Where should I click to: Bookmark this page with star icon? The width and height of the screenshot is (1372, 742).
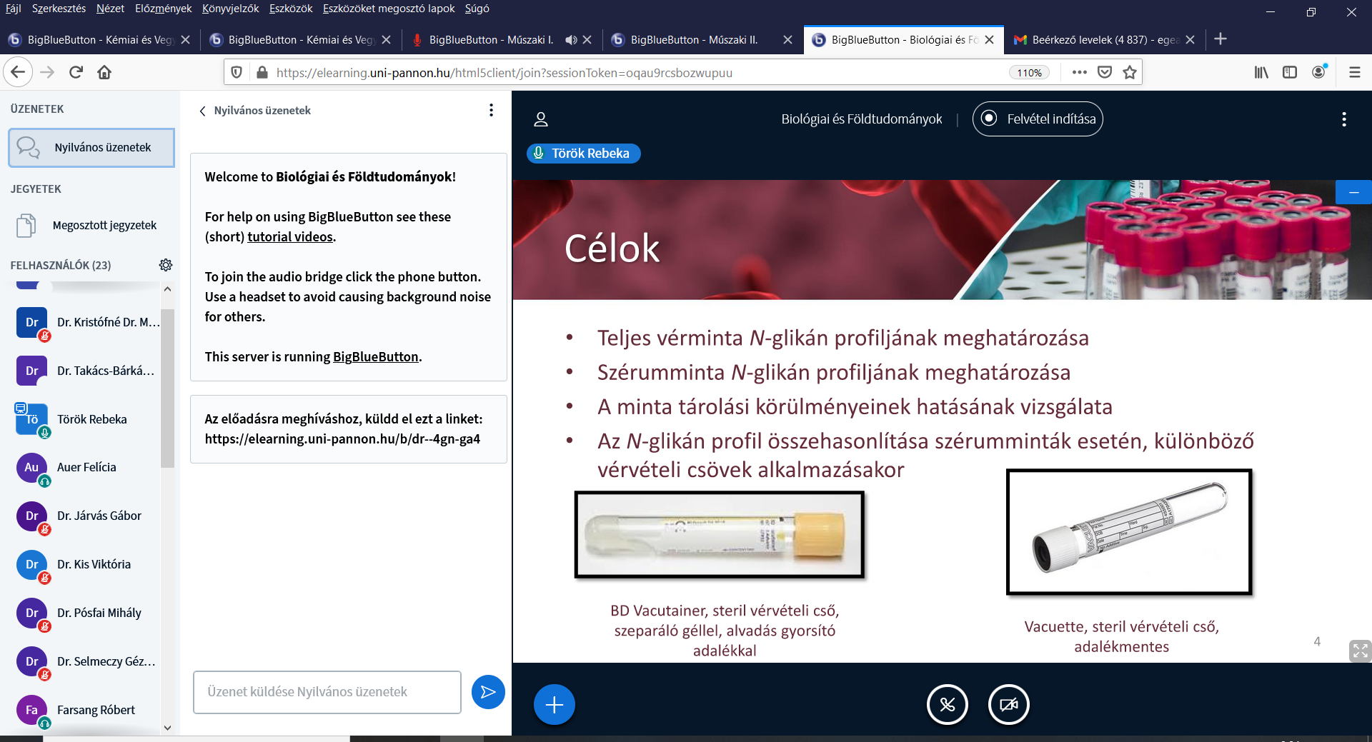pos(1130,72)
